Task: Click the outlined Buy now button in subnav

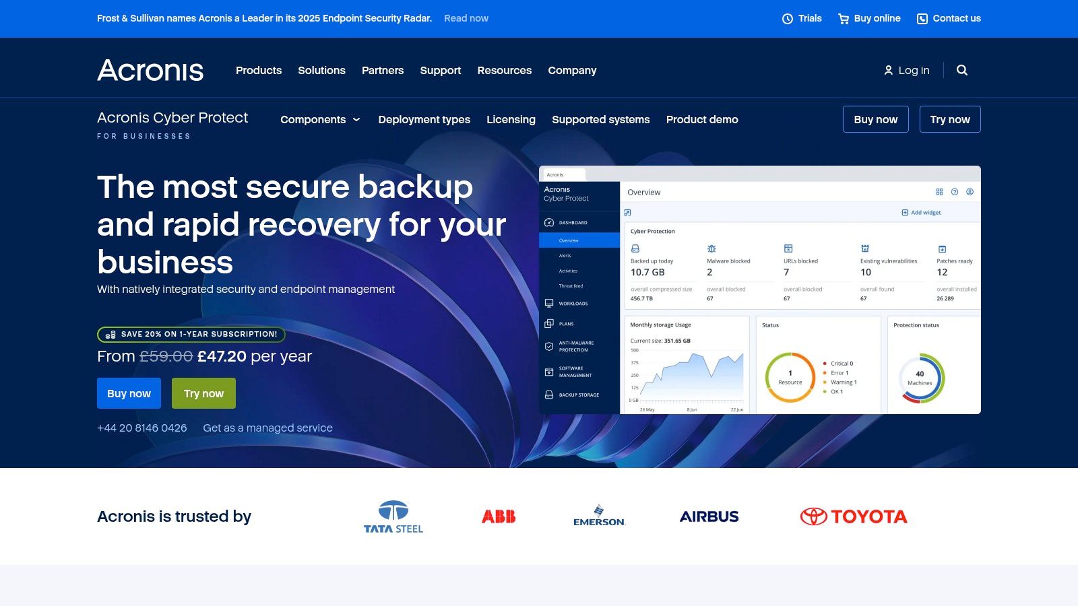Action: pyautogui.click(x=876, y=119)
